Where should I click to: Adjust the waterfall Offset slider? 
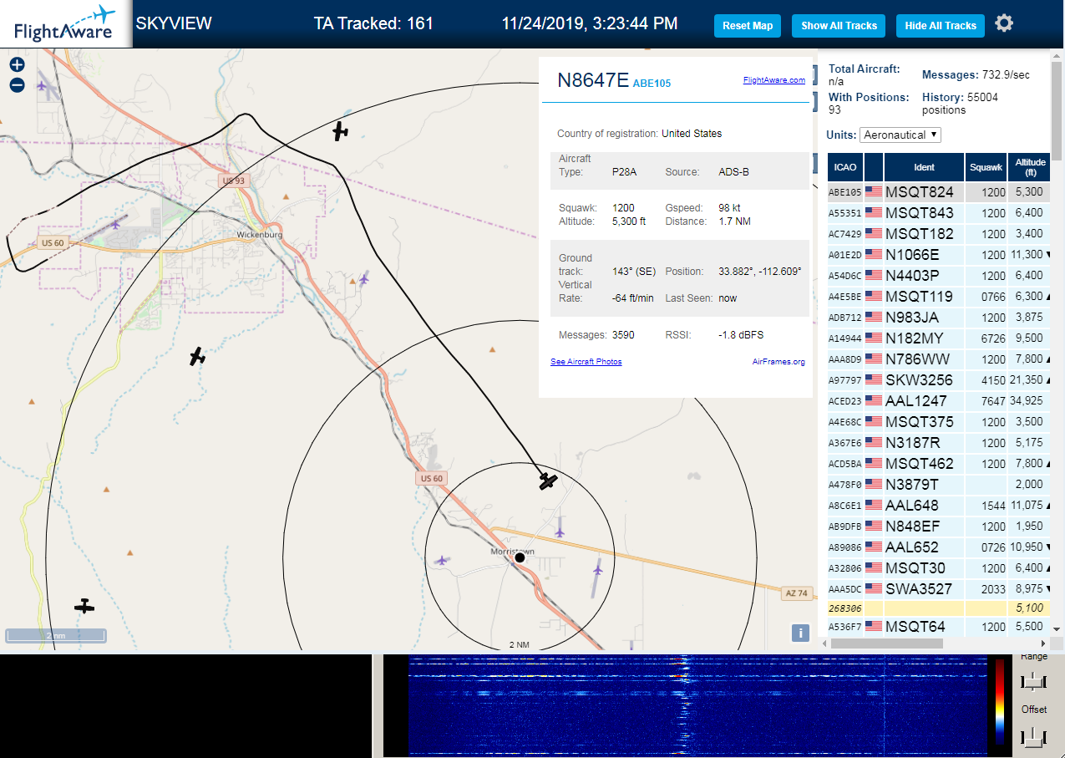coord(1034,736)
